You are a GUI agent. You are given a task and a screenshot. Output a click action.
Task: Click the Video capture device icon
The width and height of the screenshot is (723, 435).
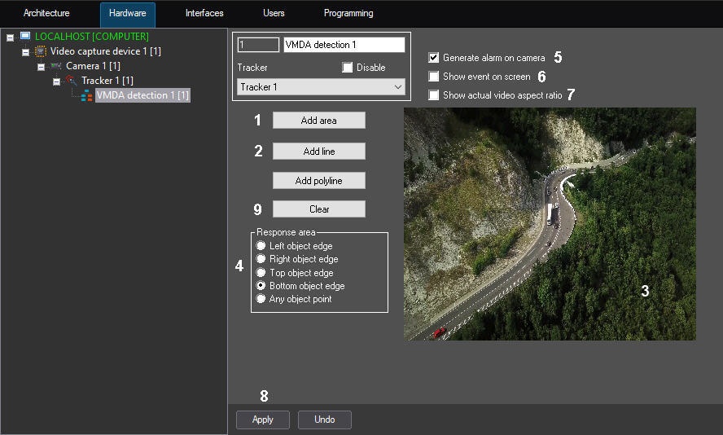tap(41, 51)
